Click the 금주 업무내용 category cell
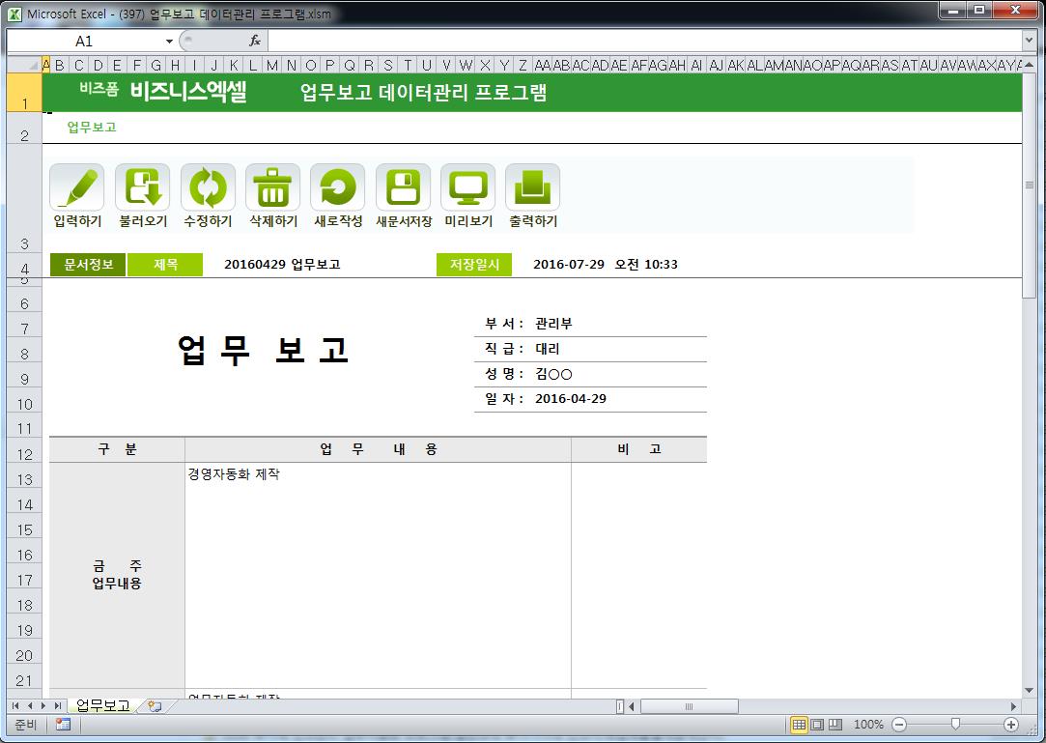The width and height of the screenshot is (1046, 743). point(117,575)
